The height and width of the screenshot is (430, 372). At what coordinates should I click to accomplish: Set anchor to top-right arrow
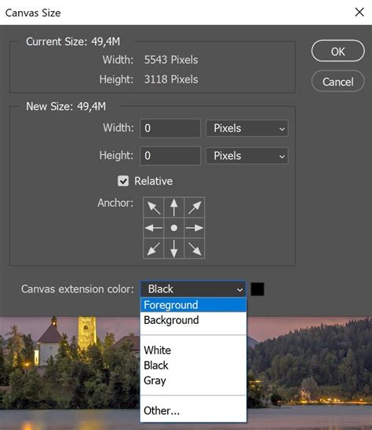[195, 208]
